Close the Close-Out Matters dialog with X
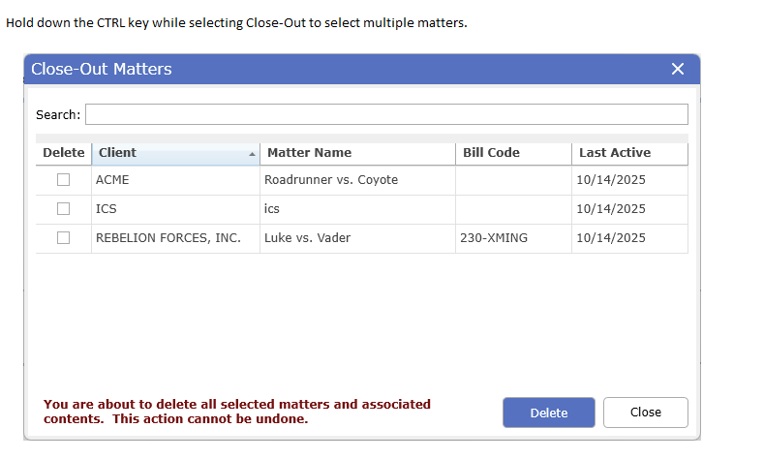764x459 pixels. [677, 69]
